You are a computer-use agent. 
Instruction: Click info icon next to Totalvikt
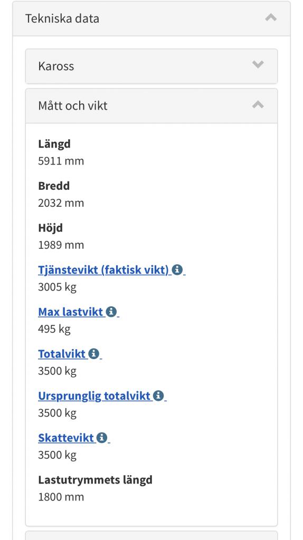[x=93, y=354]
